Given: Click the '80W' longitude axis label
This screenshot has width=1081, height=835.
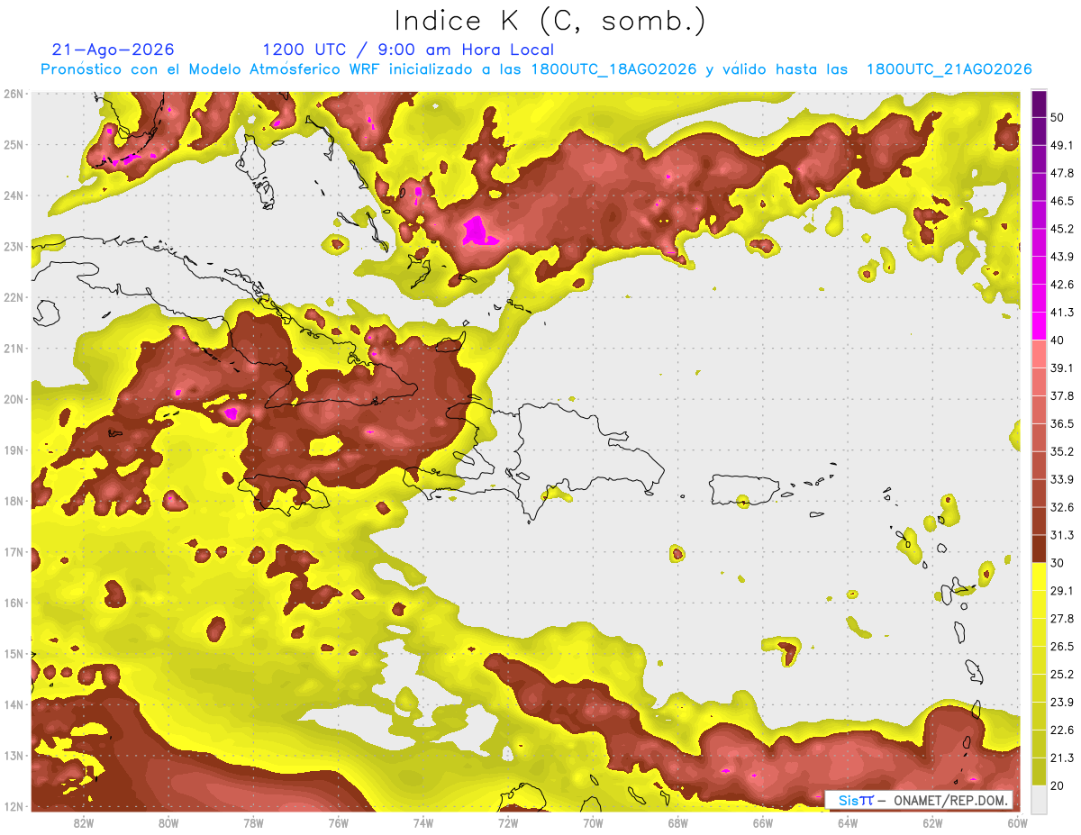Looking at the screenshot, I should click(168, 823).
